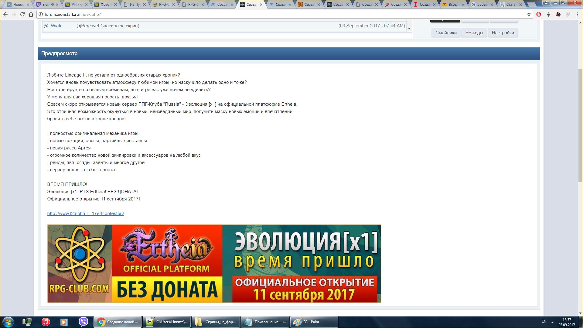The image size is (583, 328).
Task: Reload the page with the refresh icon
Action: click(22, 14)
